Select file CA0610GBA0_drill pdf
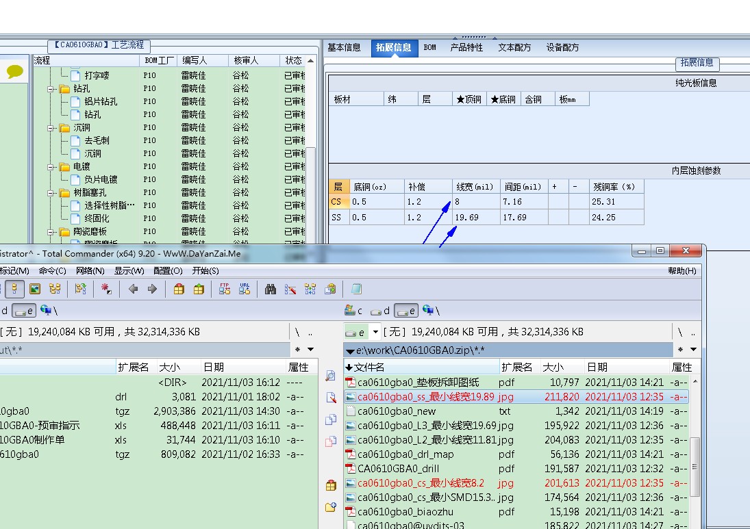This screenshot has height=529, width=750. tap(516, 469)
